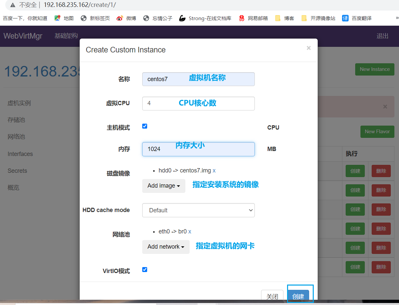The width and height of the screenshot is (399, 305).
Task: Toggle the 主机模式 checkbox
Action: point(145,126)
